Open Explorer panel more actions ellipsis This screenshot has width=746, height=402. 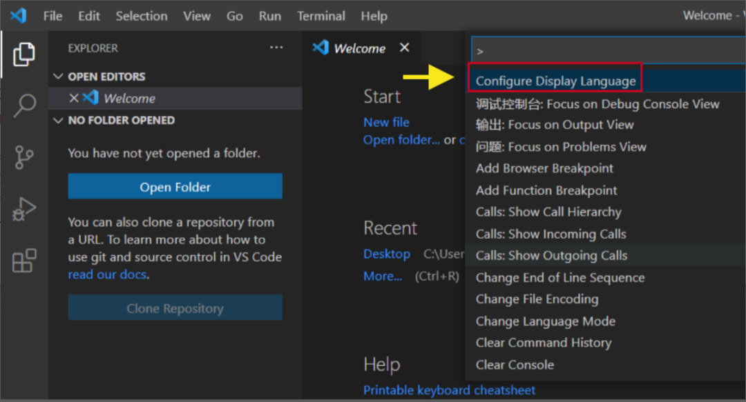pyautogui.click(x=276, y=48)
